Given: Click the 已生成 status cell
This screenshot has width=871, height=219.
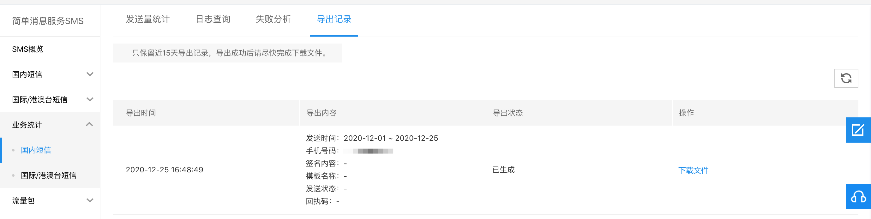Looking at the screenshot, I should click(503, 170).
